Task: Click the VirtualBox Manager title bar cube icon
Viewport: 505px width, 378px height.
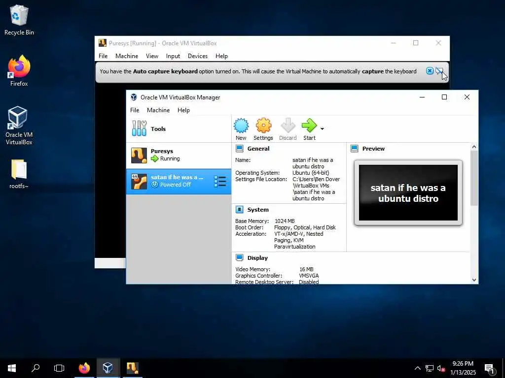Action: [134, 97]
